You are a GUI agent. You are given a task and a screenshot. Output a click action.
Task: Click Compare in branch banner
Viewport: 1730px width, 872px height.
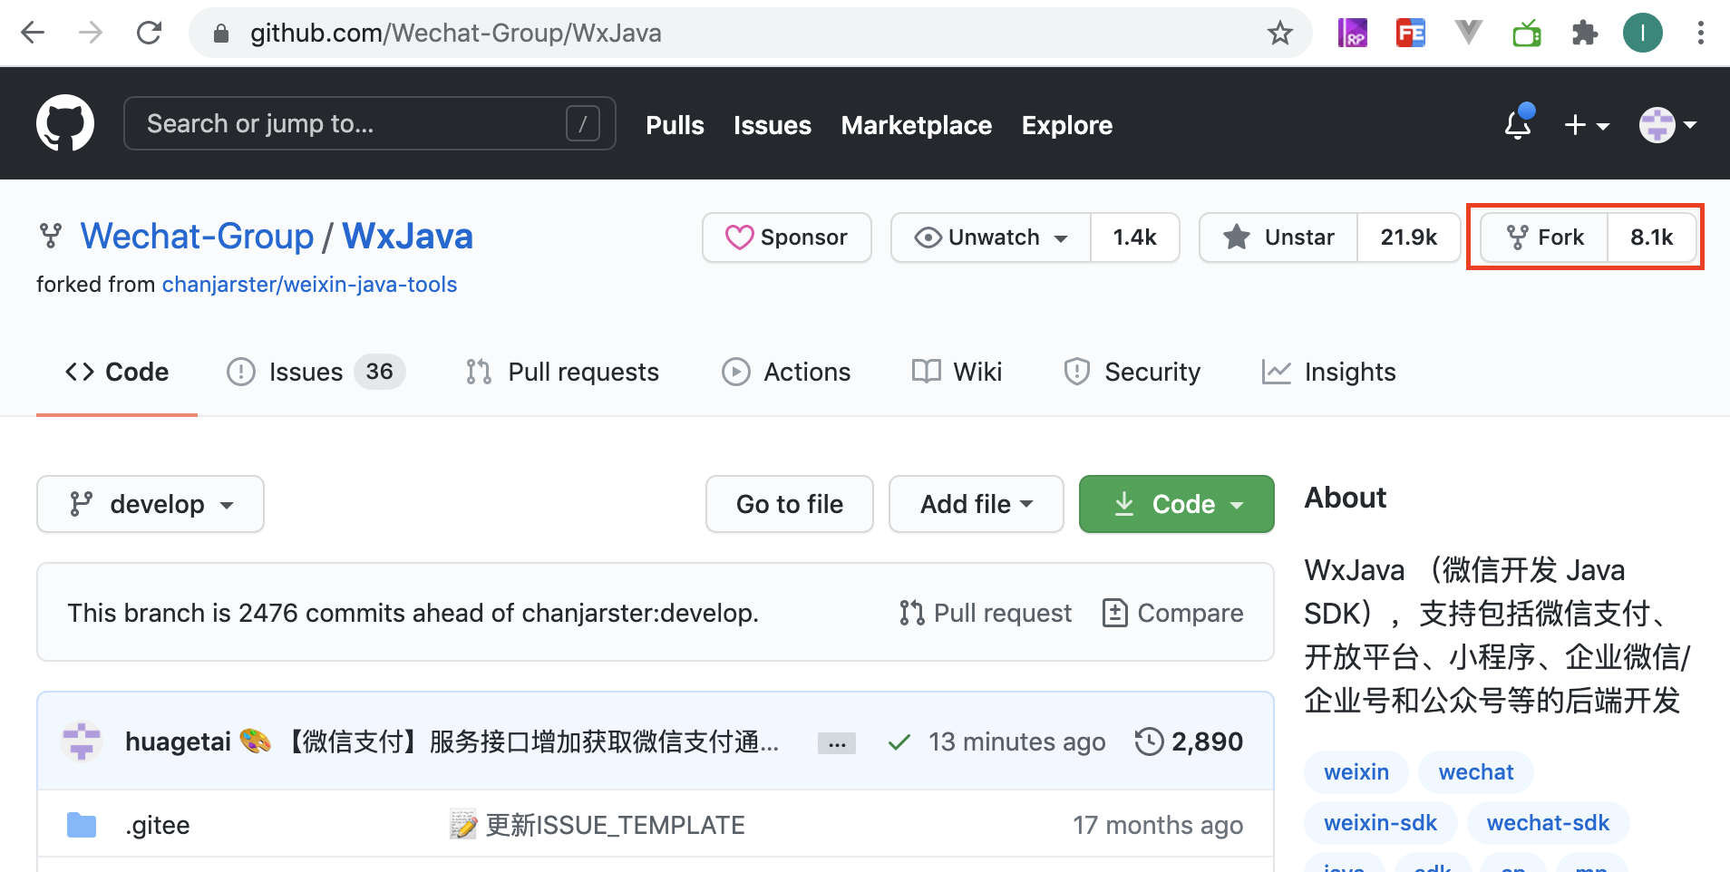1173,614
